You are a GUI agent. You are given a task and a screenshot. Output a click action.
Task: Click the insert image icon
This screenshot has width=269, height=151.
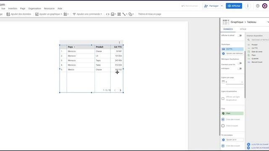113,14
